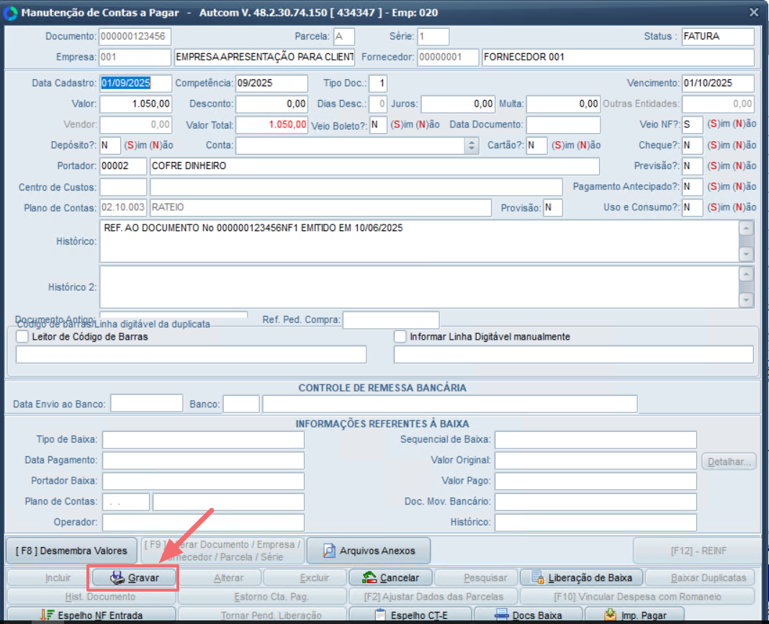The image size is (769, 624).
Task: Click F2 Ajustar Dados das Parcelas
Action: 433,597
